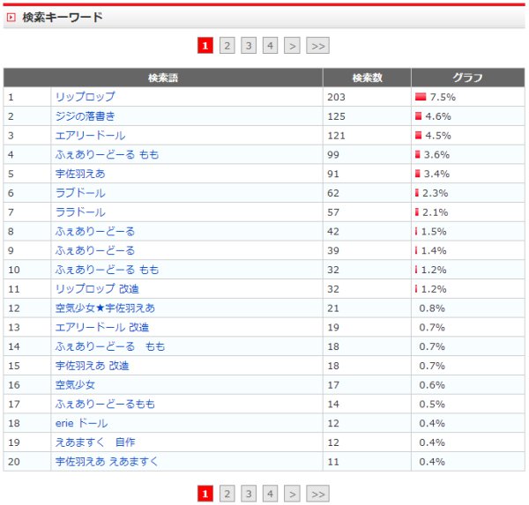The width and height of the screenshot is (529, 505).
Task: Go to page 3 in pagination above table
Action: pyautogui.click(x=249, y=46)
